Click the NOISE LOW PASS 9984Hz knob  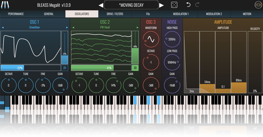[172, 62]
